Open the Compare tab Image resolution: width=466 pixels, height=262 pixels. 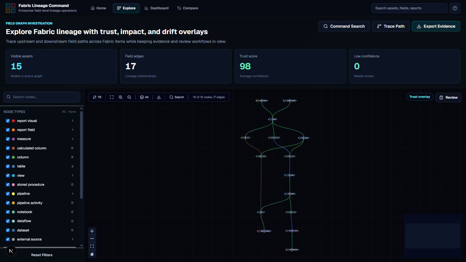[188, 8]
